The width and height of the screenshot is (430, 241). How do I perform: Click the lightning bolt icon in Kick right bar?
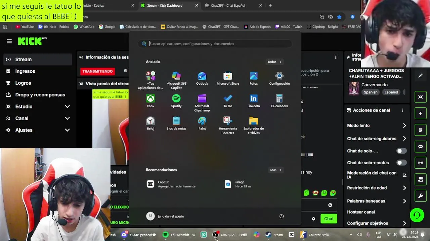[420, 113]
